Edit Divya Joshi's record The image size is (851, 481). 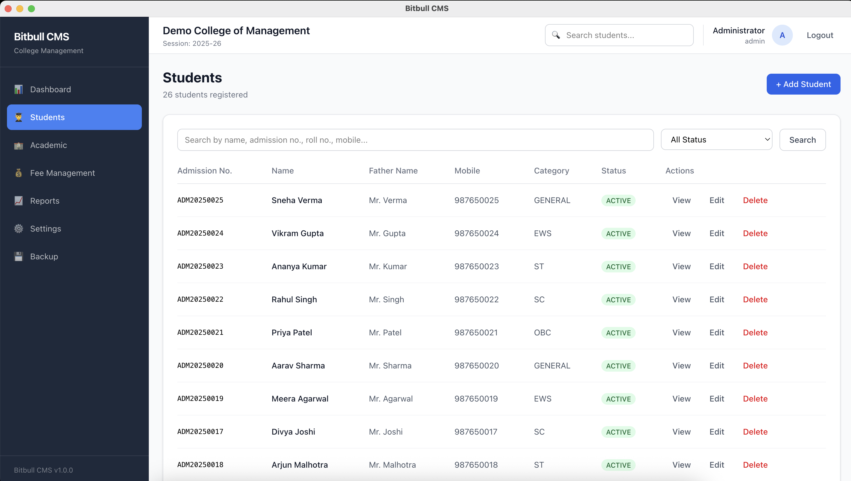click(x=717, y=432)
